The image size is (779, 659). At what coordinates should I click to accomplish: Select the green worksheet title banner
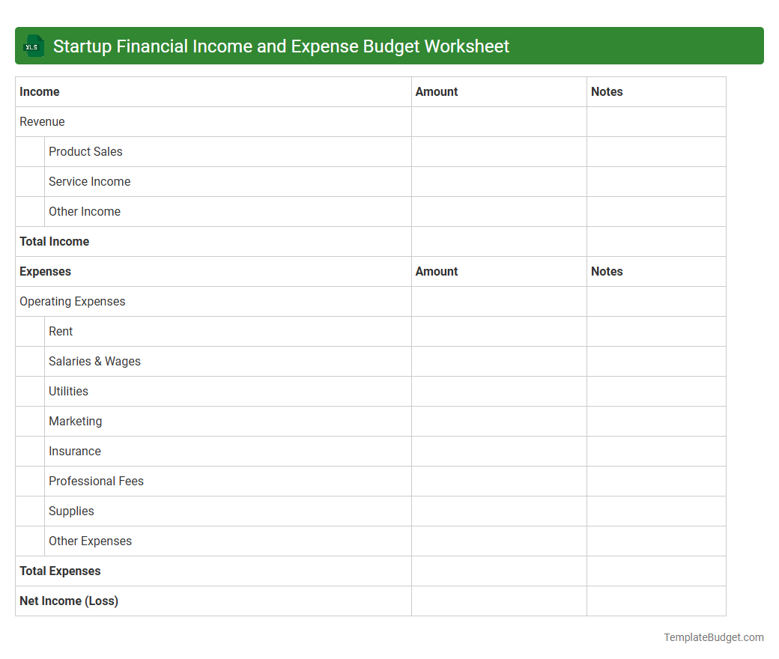pos(389,46)
